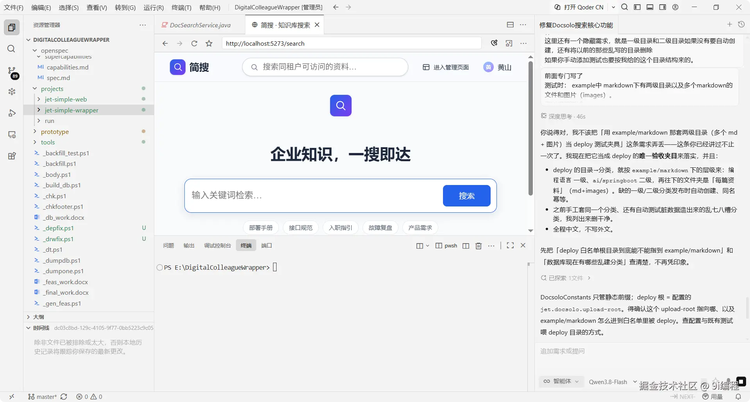Expand the 已探索 1文件 section
Viewport: 750px width, 402px height.
click(565, 278)
